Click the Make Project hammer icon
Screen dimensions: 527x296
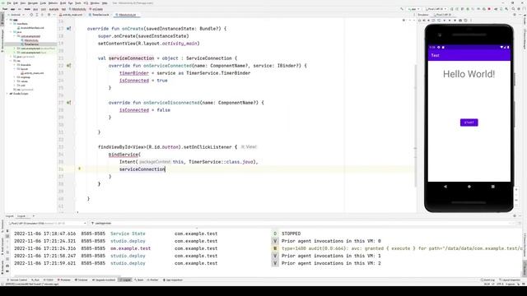coord(402,9)
